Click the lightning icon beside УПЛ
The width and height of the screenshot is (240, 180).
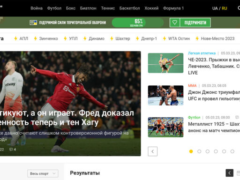tap(65, 38)
